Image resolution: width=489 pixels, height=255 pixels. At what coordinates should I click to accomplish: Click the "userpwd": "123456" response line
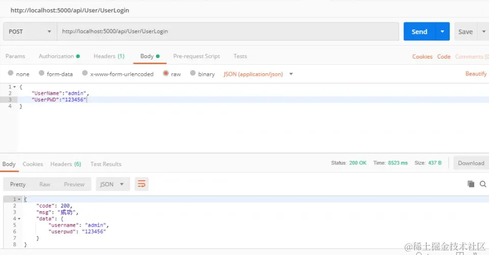(x=77, y=232)
